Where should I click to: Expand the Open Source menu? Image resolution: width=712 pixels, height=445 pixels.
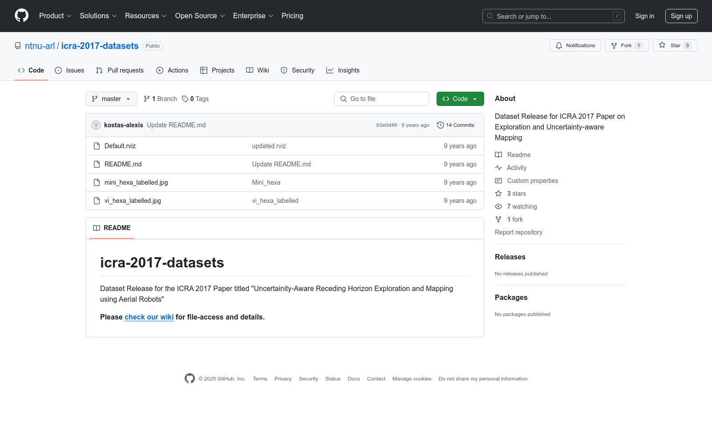[x=200, y=16]
